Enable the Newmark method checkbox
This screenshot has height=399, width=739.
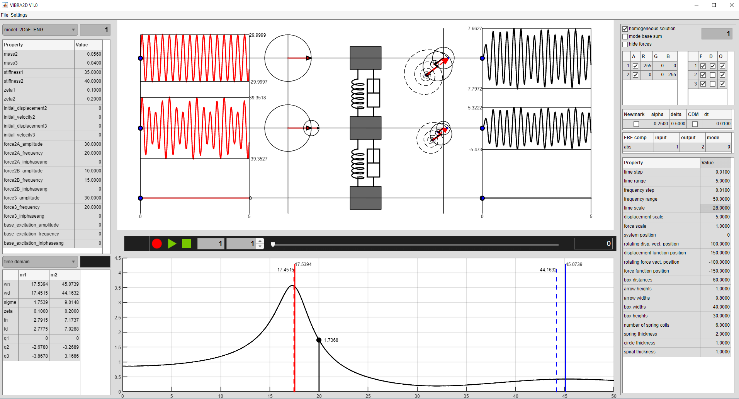[x=636, y=124]
